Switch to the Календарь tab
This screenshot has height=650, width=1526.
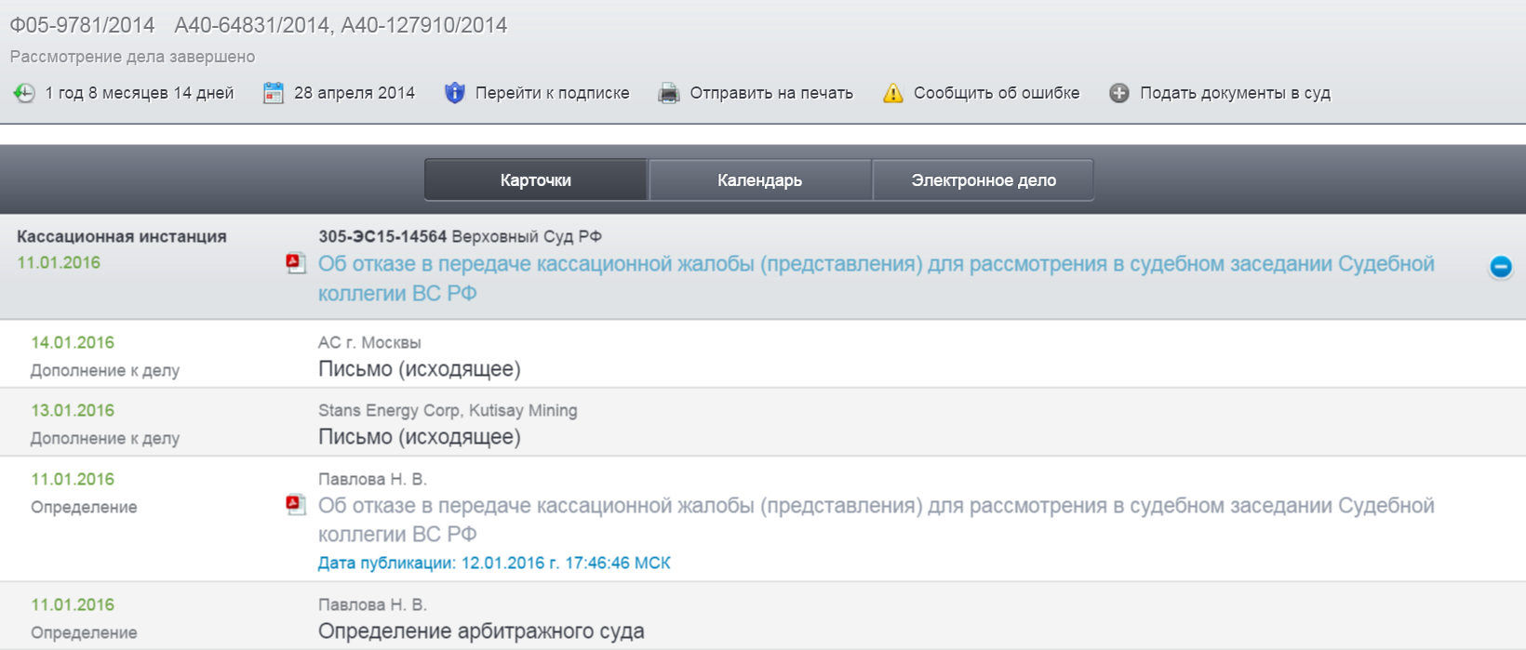[759, 180]
